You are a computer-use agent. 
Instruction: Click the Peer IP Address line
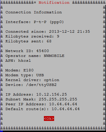click(41, 104)
